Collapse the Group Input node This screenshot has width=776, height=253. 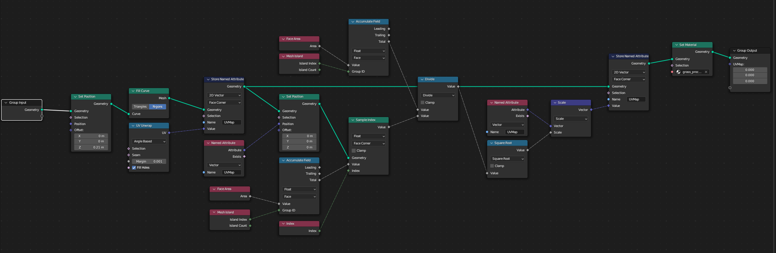(6, 102)
